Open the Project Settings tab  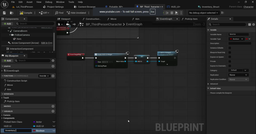point(53,7)
